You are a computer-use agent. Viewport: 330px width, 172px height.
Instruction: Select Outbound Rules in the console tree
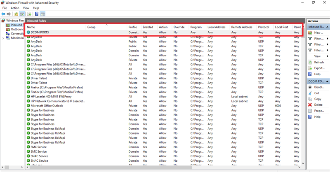(x=17, y=29)
